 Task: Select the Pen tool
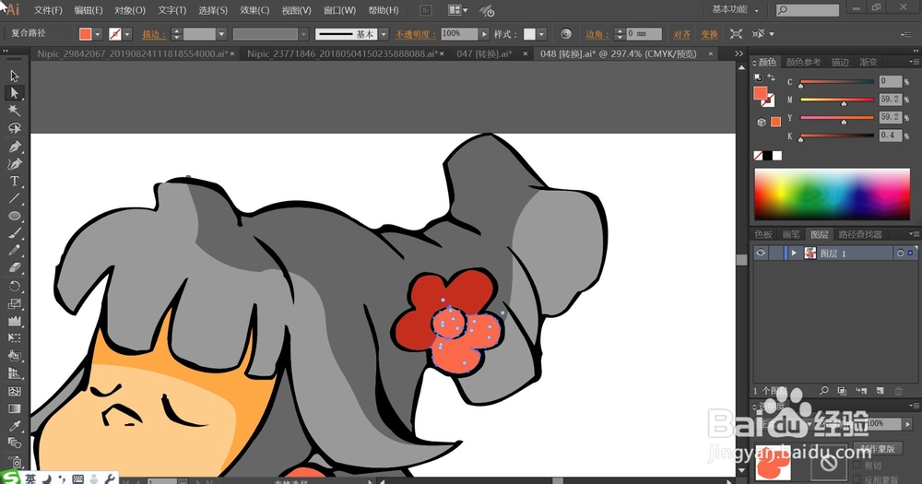click(x=15, y=147)
